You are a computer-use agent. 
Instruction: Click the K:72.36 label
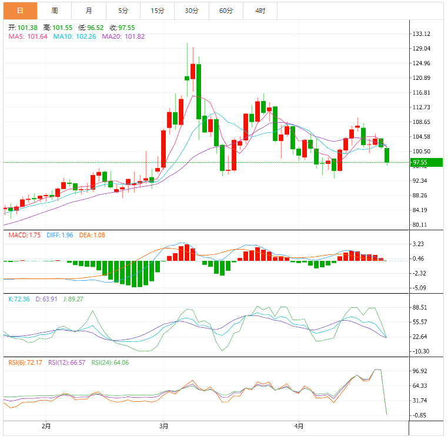[x=19, y=299]
